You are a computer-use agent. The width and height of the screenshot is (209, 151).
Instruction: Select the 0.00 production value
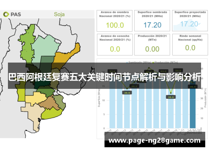152,49
